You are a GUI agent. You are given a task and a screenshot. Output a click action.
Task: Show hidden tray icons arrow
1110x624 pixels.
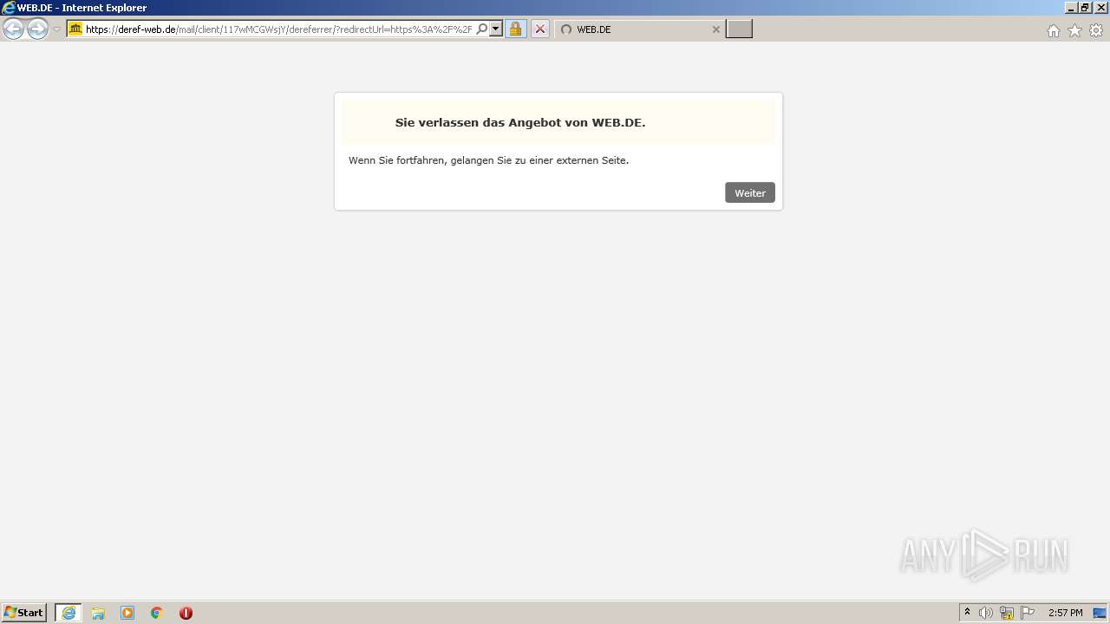(967, 613)
